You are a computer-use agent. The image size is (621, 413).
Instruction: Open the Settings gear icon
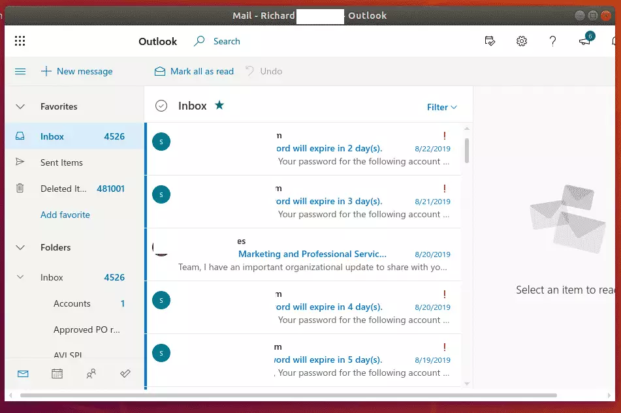tap(522, 40)
